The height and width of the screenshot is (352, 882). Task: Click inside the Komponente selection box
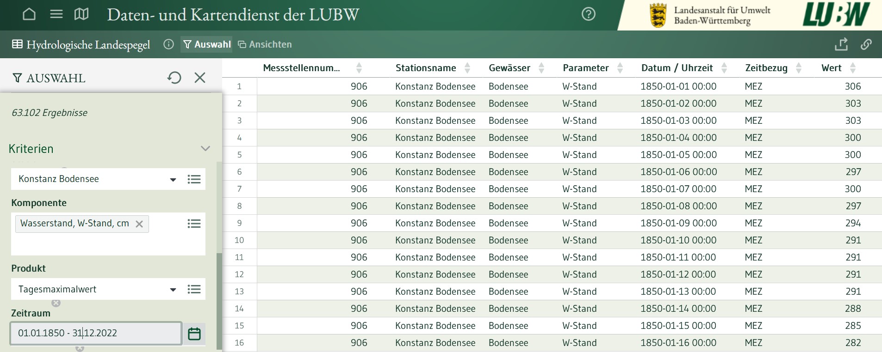point(108,234)
